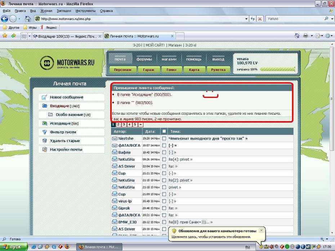Click the Особо важные folder icon
The height and width of the screenshot is (251, 335).
50,114
